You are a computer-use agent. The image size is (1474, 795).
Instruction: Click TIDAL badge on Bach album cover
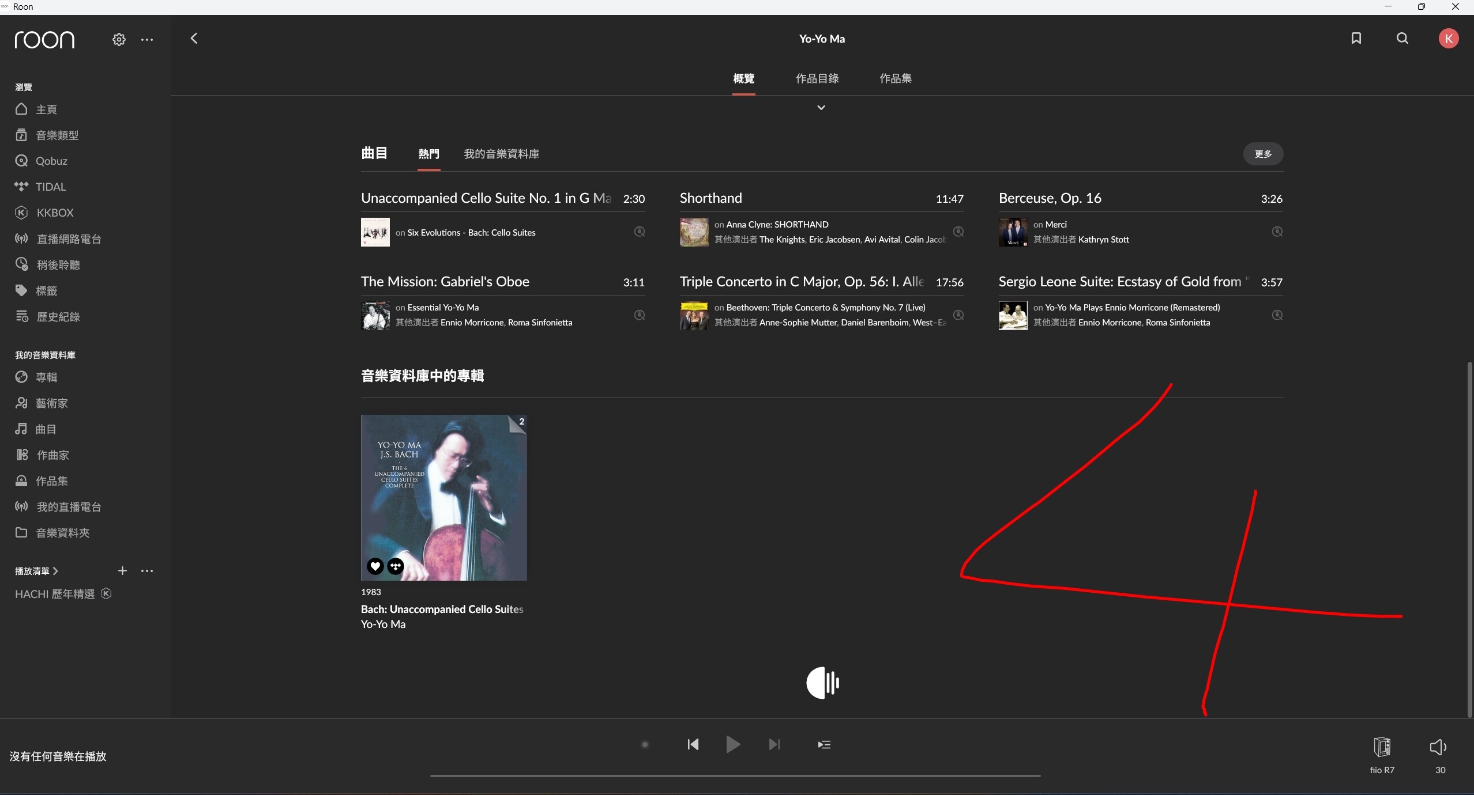tap(396, 566)
